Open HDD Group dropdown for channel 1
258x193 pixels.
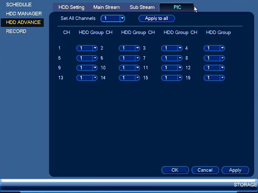[x=87, y=48]
